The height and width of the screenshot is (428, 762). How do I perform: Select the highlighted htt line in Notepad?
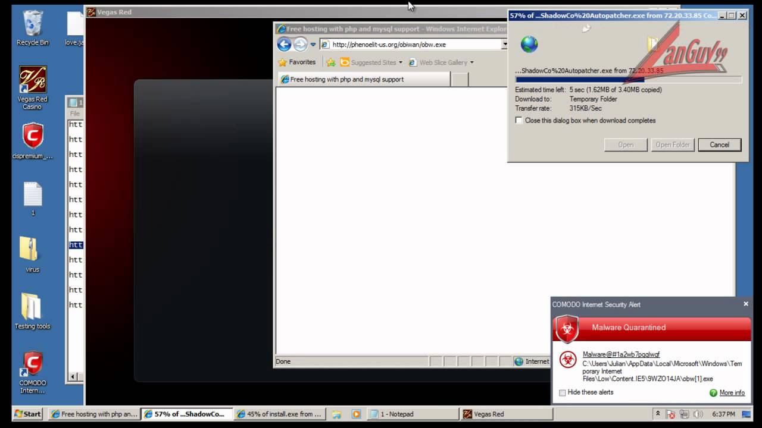coord(76,245)
